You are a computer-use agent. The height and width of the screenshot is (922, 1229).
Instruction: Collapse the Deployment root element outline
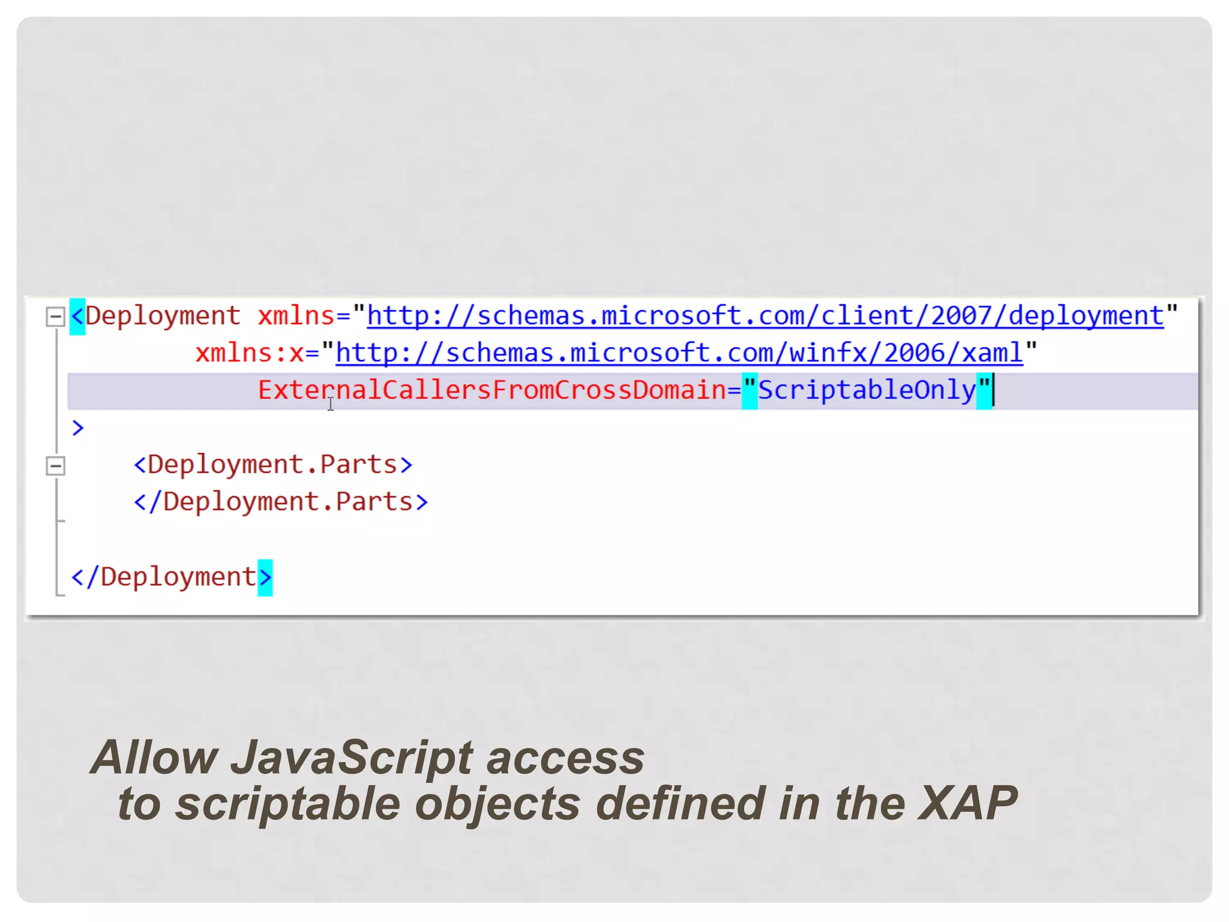56,316
